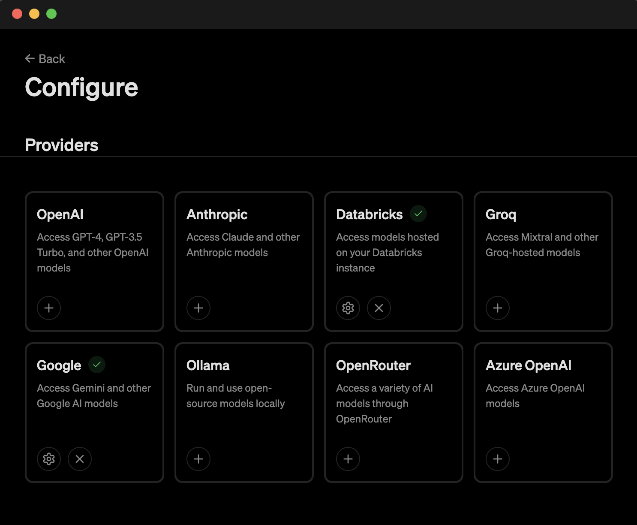
Task: Add the OpenAI provider with plus icon
Action: 49,308
